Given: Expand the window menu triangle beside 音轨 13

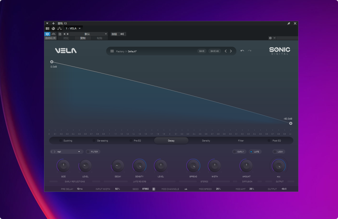Looking at the screenshot, I should (47, 23).
